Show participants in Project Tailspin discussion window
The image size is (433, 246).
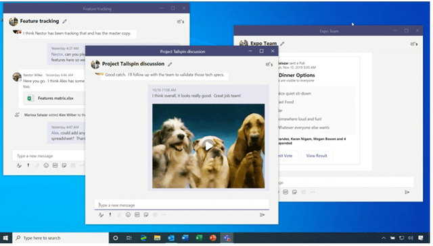(x=269, y=65)
